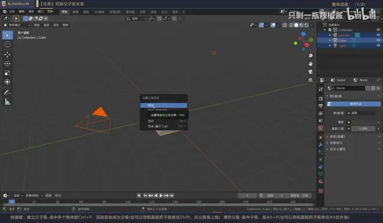This screenshot has height=223, width=383.
Task: Collapse the Surface panel in World properties
Action: click(327, 96)
